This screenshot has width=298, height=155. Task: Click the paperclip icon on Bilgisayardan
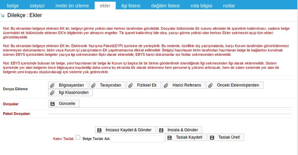point(54,85)
